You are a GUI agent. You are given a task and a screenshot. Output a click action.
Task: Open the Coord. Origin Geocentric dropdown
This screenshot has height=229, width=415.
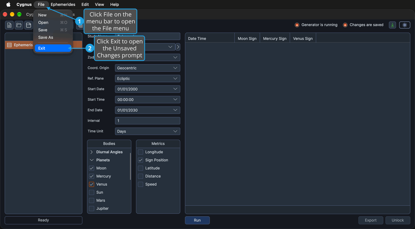148,68
